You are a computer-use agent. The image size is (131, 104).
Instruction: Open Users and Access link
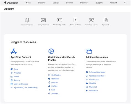tap(21, 84)
